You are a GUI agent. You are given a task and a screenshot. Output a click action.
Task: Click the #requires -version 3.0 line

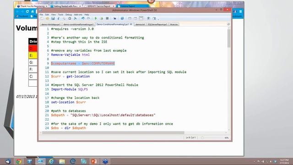pos(72,29)
